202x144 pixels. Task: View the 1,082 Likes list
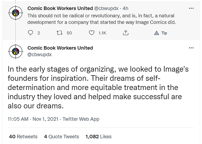pyautogui.click(x=98, y=137)
